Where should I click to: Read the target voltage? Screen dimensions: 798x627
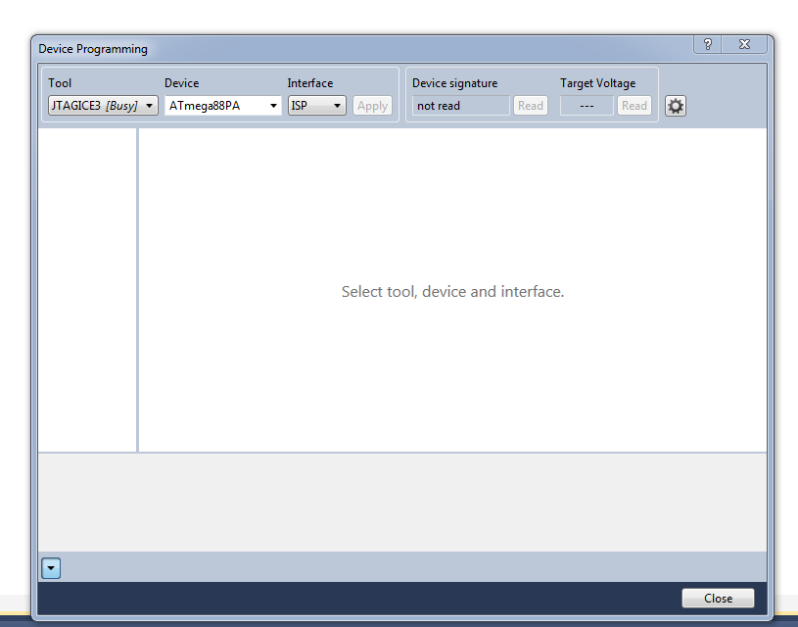pyautogui.click(x=634, y=105)
